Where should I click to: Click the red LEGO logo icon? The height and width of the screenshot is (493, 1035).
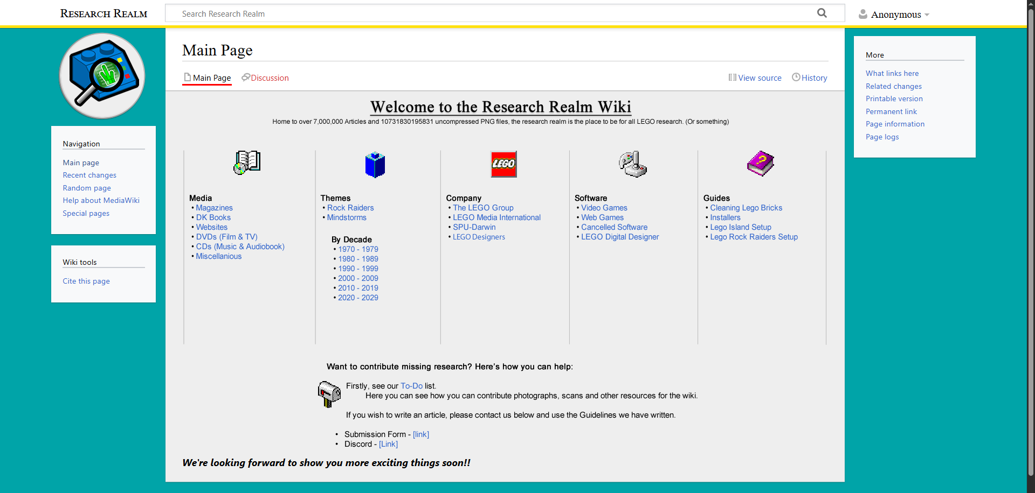(x=503, y=164)
